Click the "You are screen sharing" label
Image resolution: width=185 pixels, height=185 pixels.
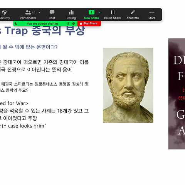[x=42, y=24]
